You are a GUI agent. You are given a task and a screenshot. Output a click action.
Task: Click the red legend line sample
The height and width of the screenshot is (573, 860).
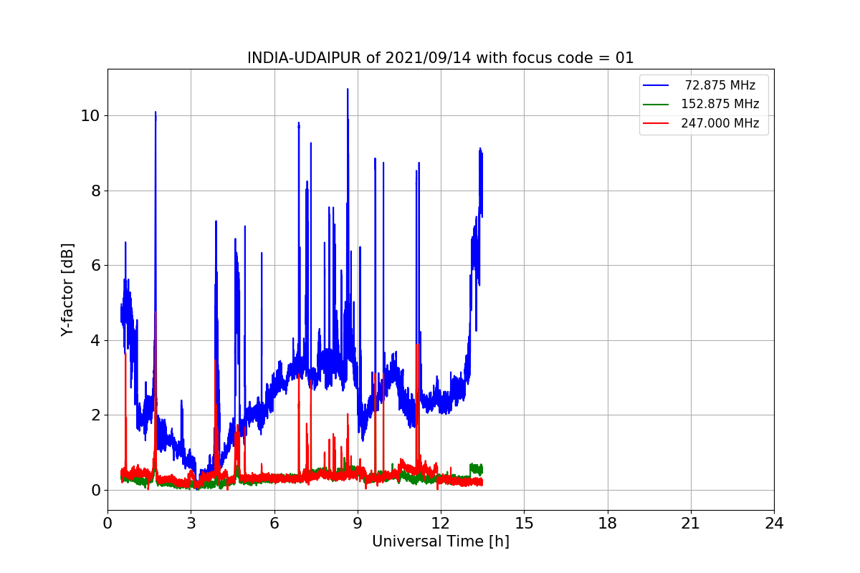click(x=656, y=123)
